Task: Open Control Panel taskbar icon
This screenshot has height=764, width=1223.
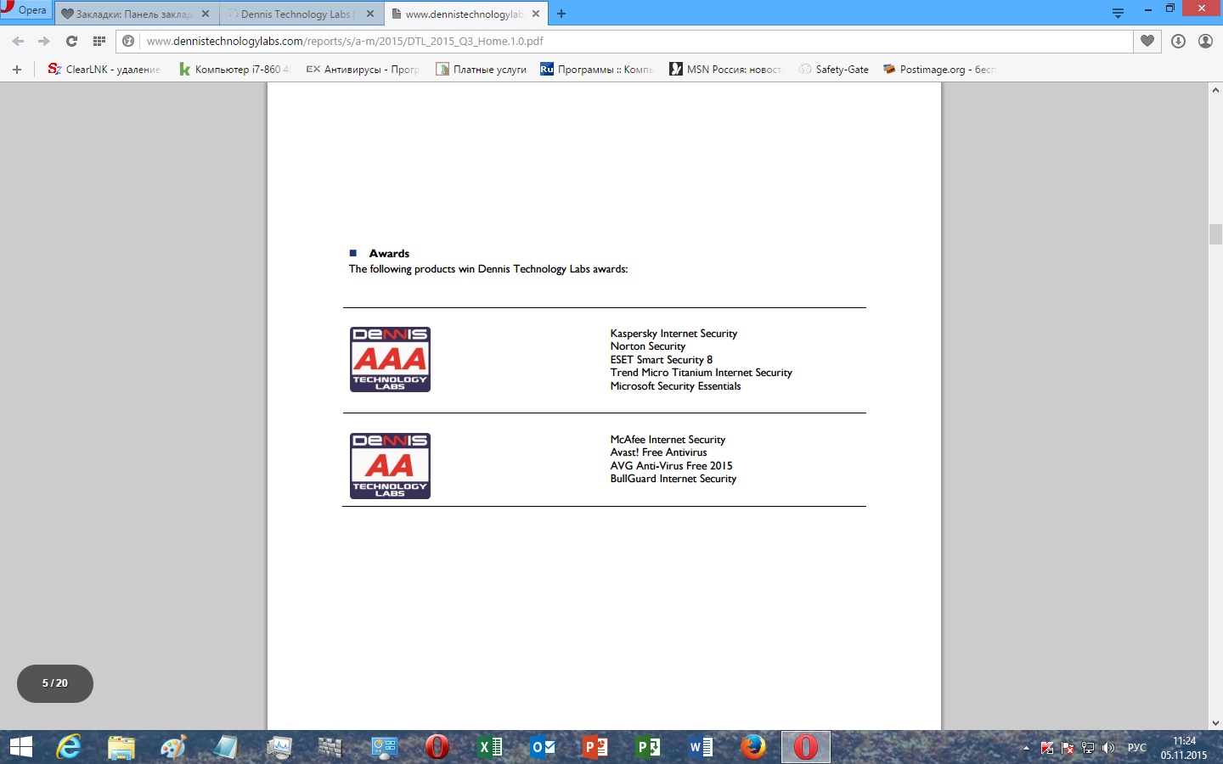Action: [x=384, y=747]
